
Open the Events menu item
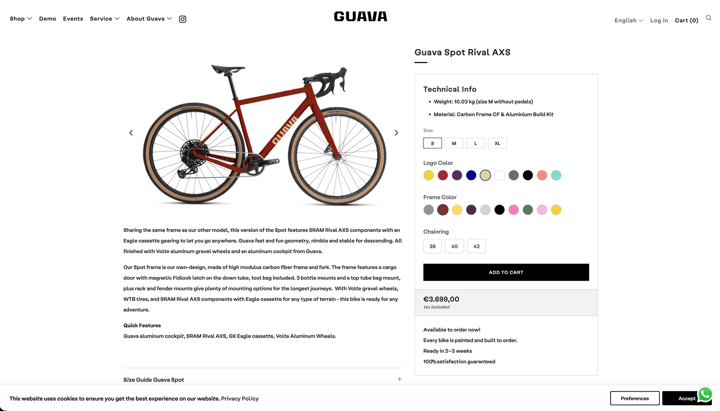(73, 19)
